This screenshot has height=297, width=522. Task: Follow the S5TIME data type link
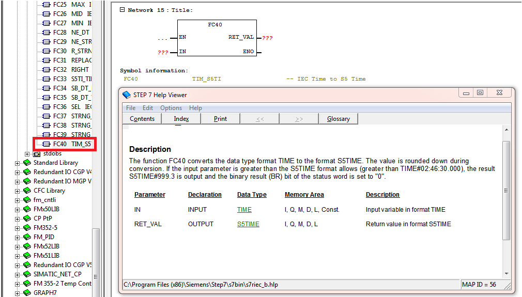click(x=248, y=224)
